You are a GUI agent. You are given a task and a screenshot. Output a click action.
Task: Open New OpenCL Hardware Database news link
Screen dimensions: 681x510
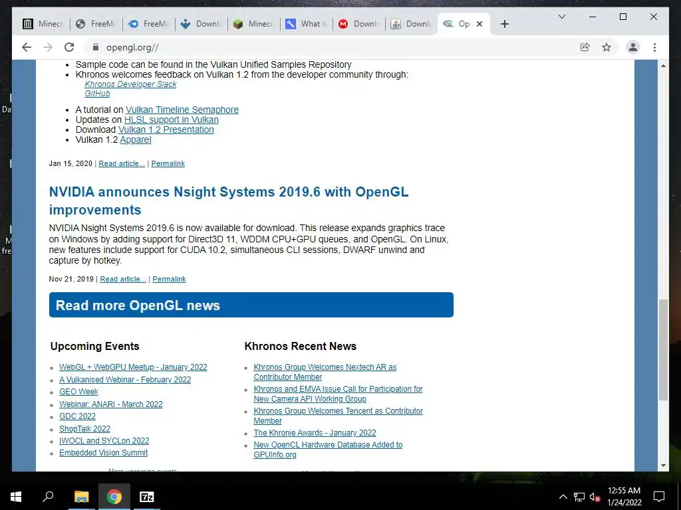328,450
